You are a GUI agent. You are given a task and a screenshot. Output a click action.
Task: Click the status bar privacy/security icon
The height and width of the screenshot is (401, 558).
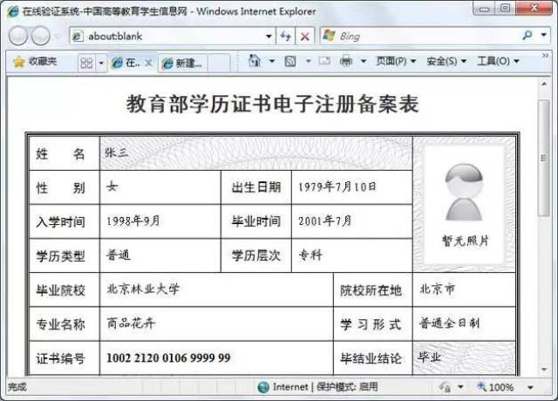click(445, 387)
